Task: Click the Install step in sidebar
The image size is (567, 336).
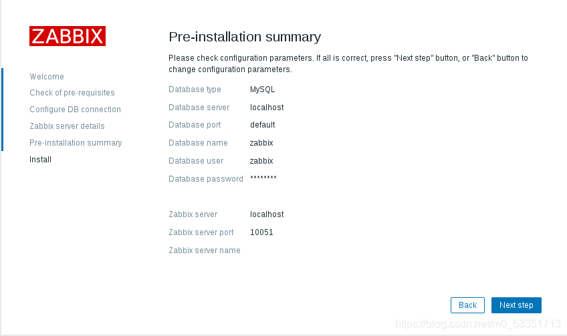Action: point(41,160)
